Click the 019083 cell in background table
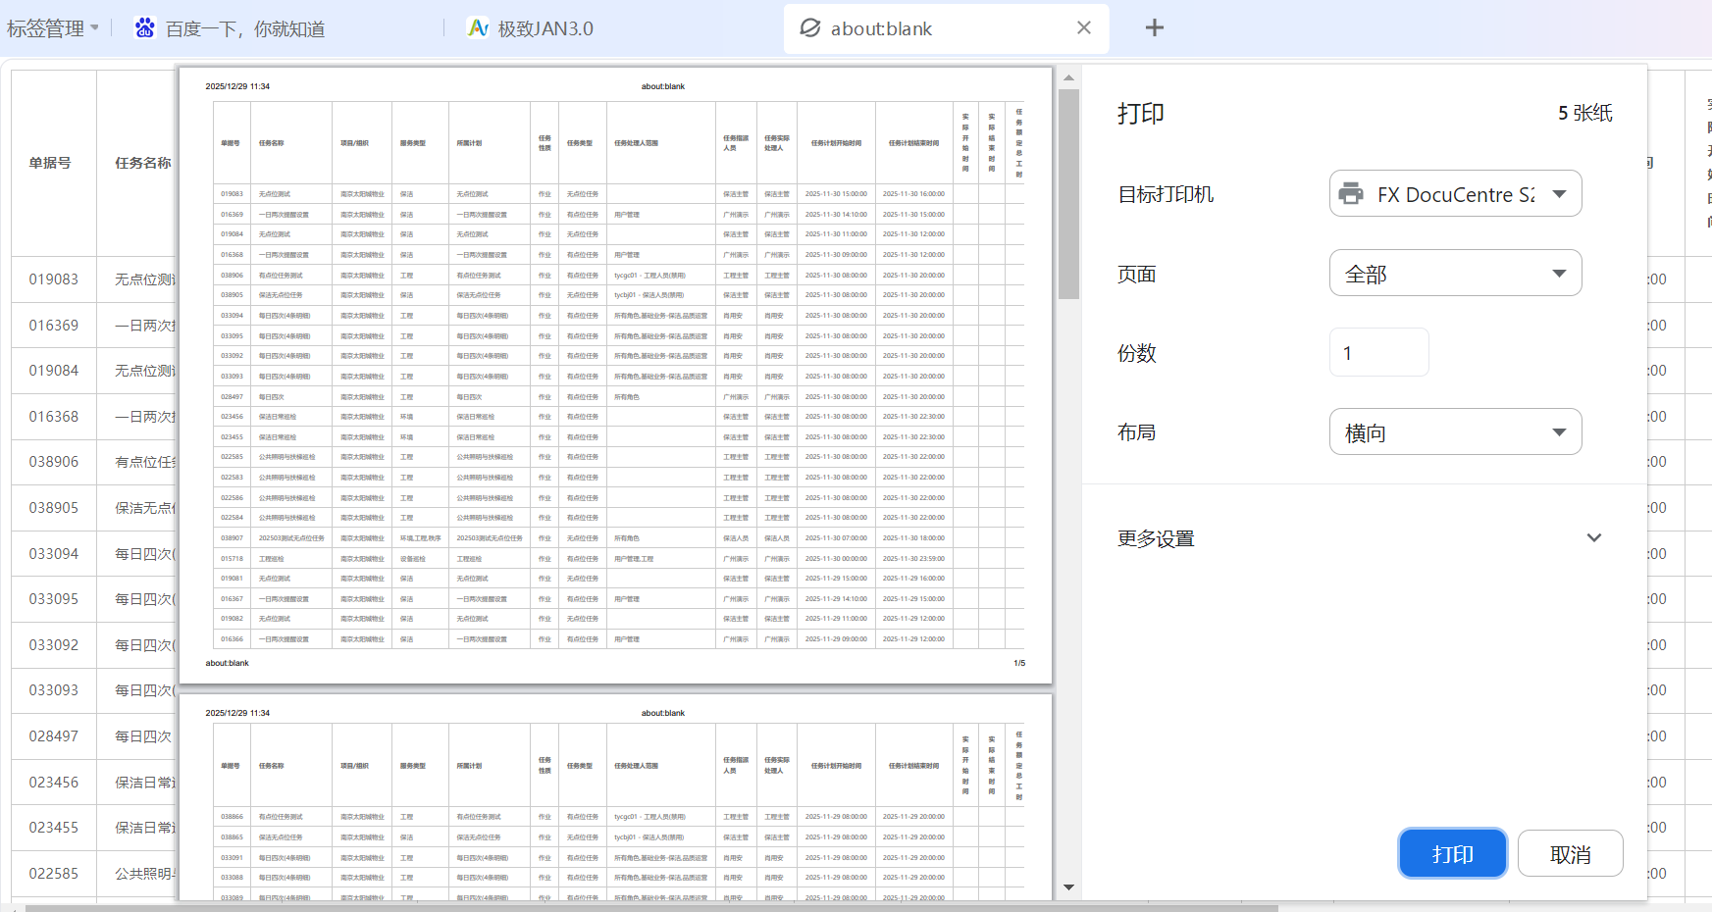Image resolution: width=1712 pixels, height=912 pixels. pos(54,279)
